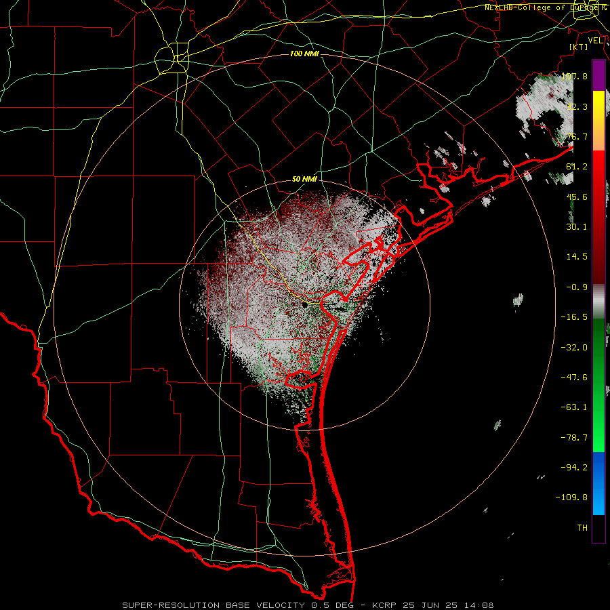Click the TH threshold label
The image size is (610, 610).
[582, 528]
